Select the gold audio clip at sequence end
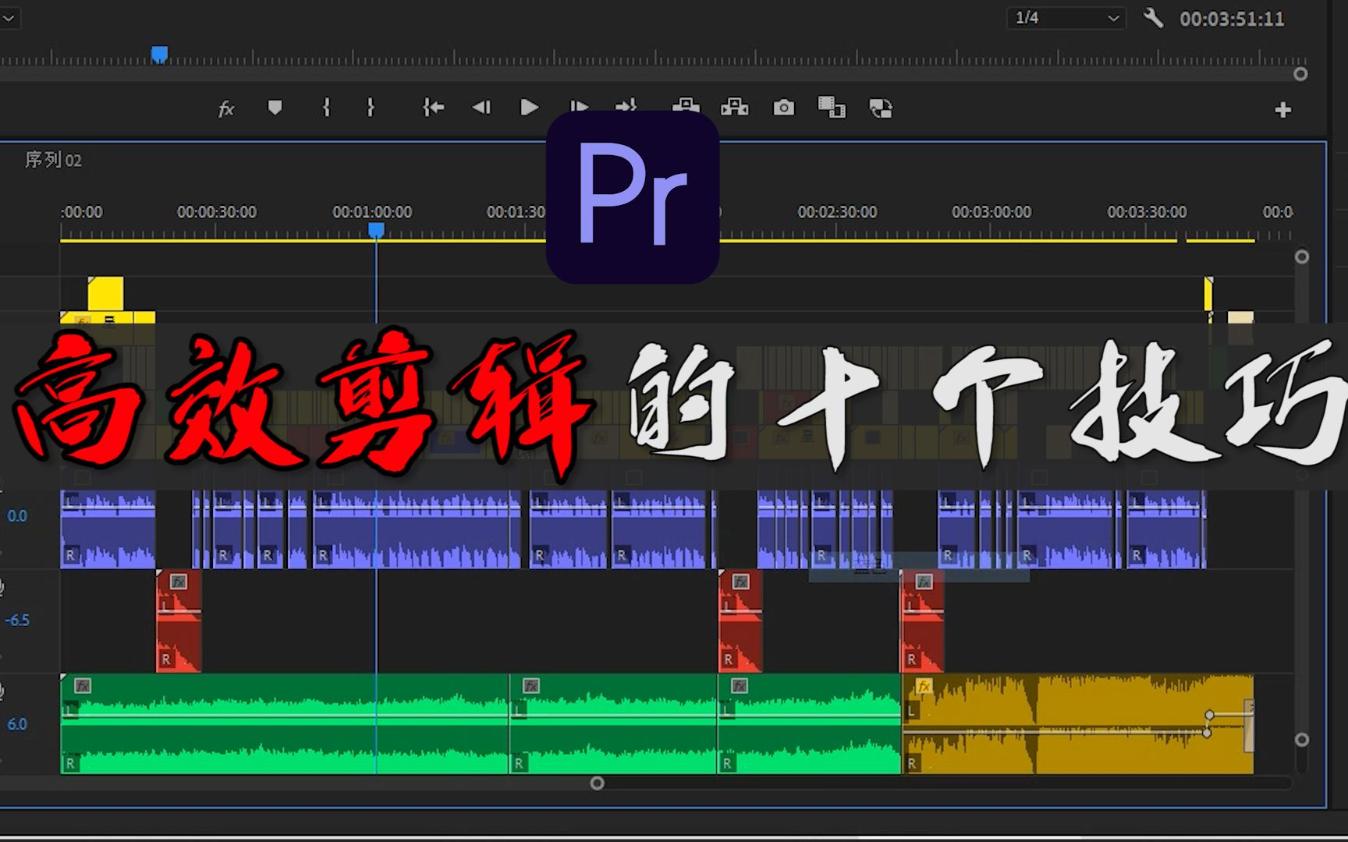Screen dimensions: 1348x842 click(1077, 725)
